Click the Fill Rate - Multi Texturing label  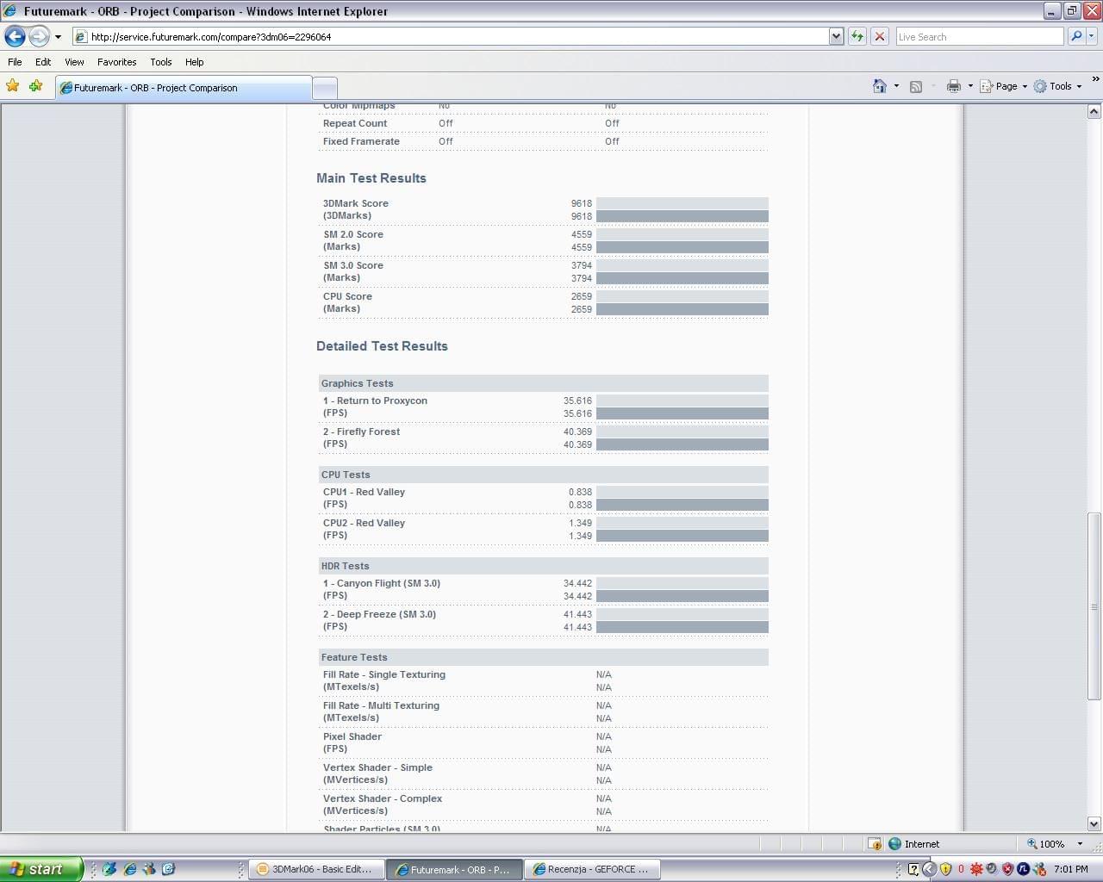pos(381,705)
